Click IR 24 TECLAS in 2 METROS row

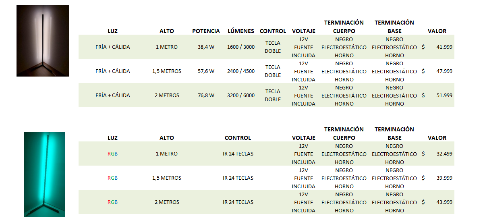coord(238,202)
